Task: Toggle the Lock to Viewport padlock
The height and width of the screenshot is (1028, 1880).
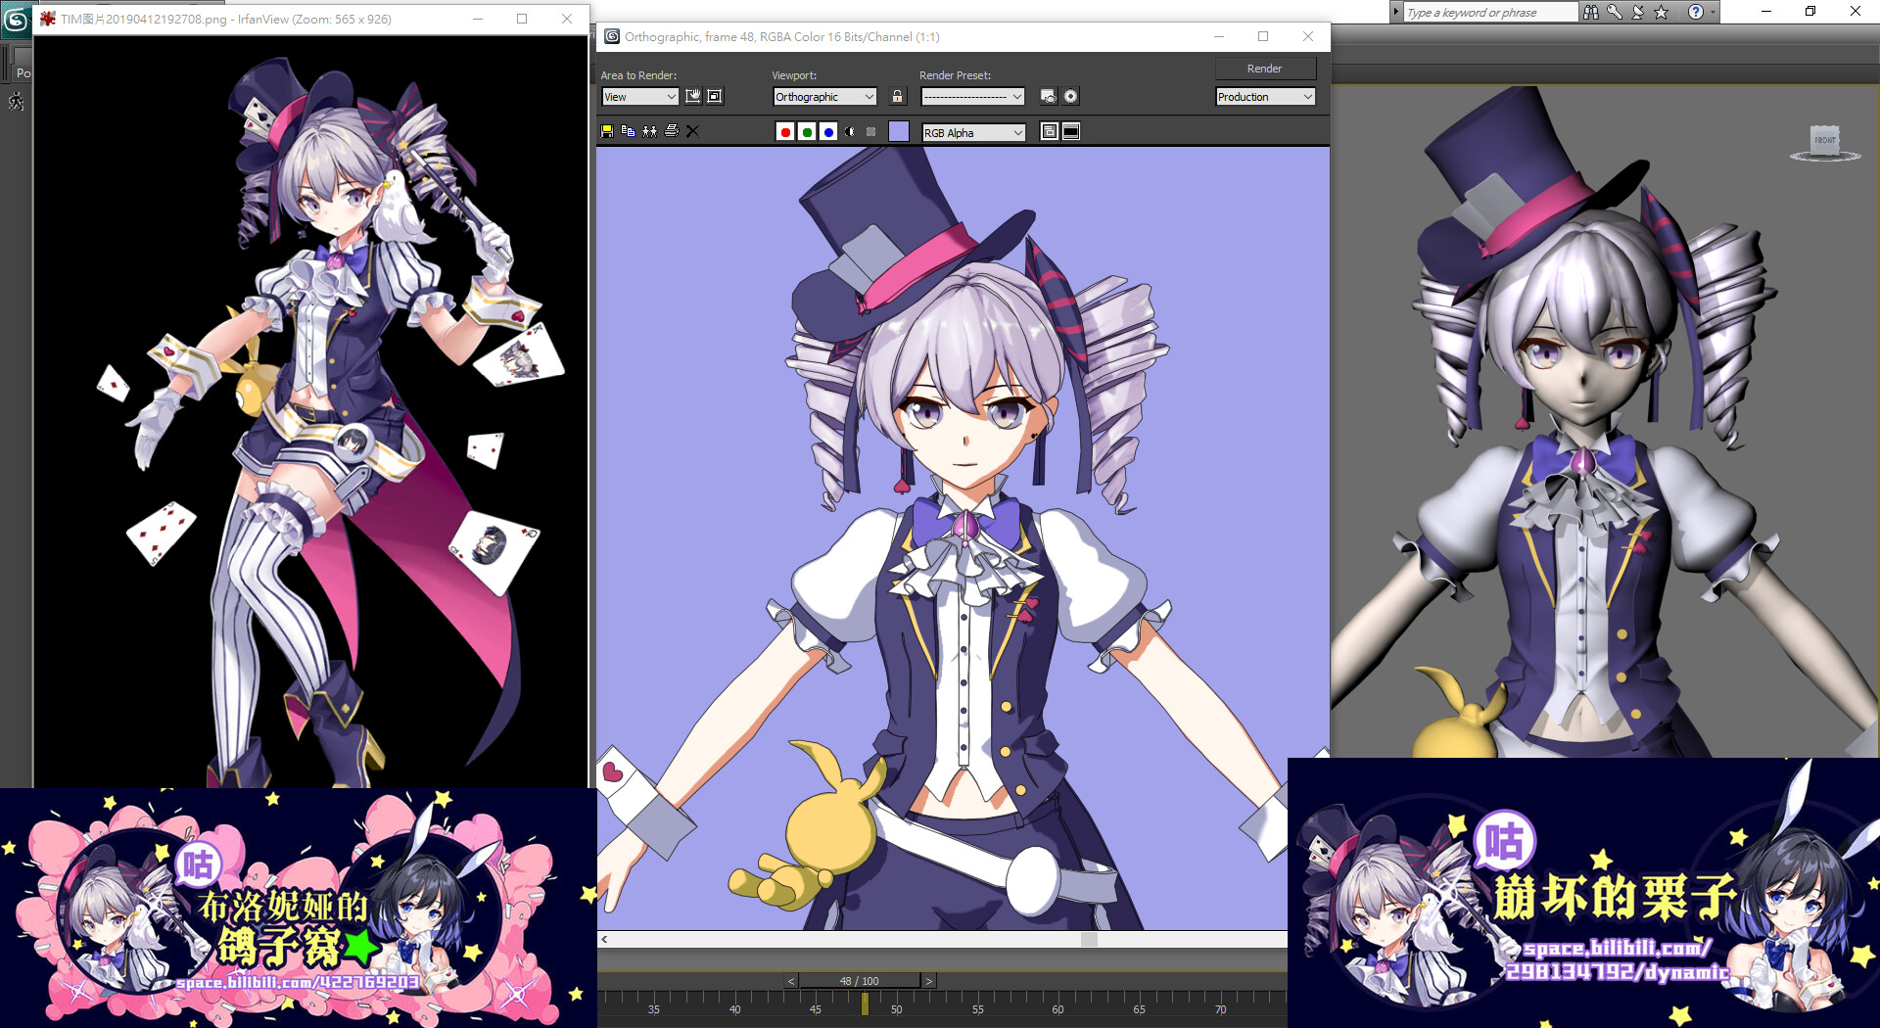Action: [x=897, y=96]
